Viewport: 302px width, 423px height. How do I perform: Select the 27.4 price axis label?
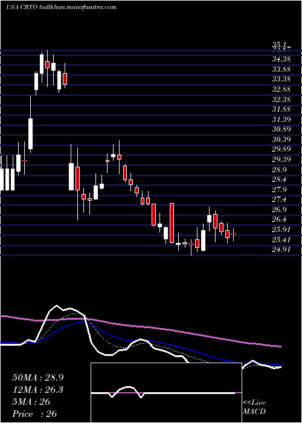click(279, 199)
